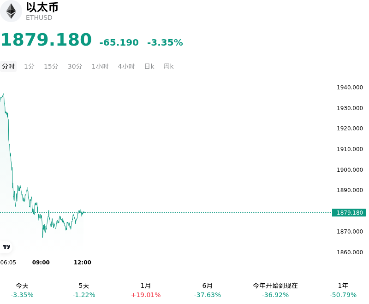Select the 今天 -3.35% range
This screenshot has height=304, width=369.
pyautogui.click(x=22, y=290)
